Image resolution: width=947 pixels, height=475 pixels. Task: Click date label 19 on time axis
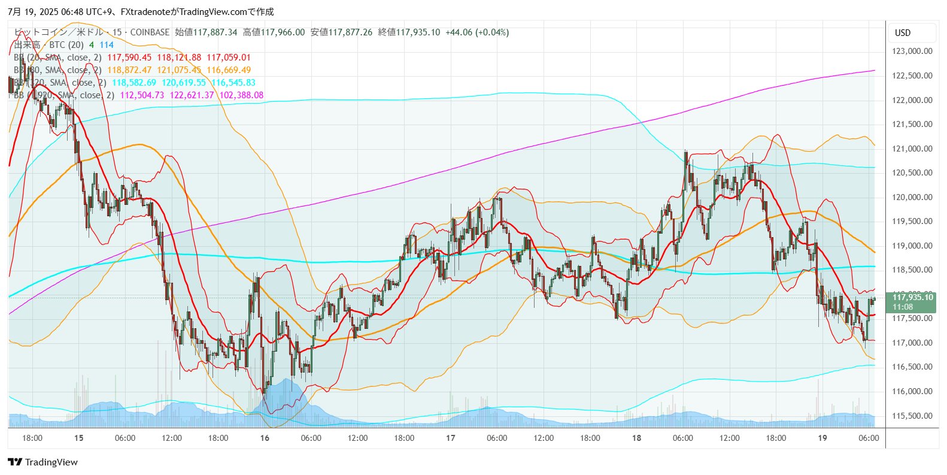click(822, 438)
